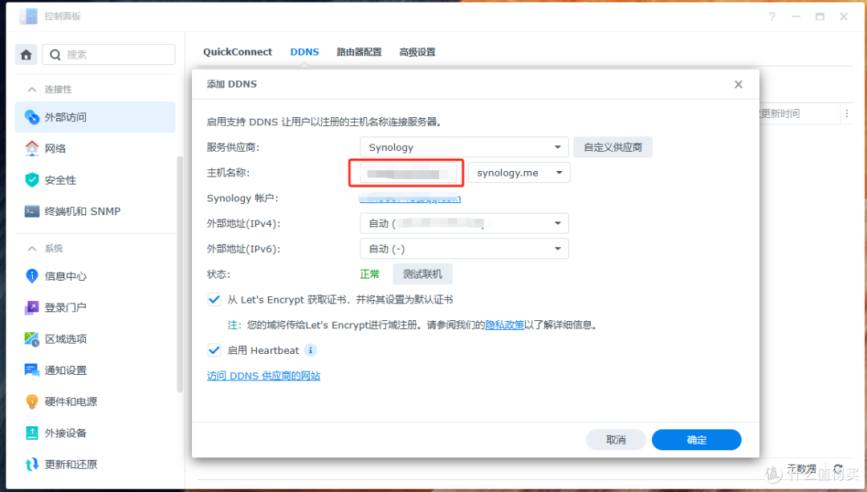Open the external IPv4 address dropdown
The height and width of the screenshot is (492, 867).
pyautogui.click(x=464, y=223)
